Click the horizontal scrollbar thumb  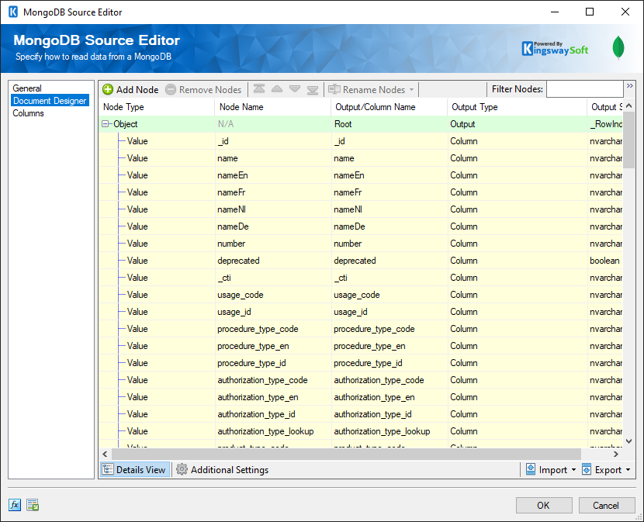pyautogui.click(x=346, y=454)
